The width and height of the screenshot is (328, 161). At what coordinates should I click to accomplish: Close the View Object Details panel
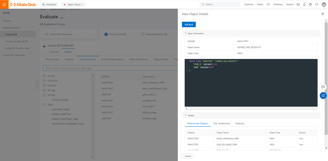323,14
